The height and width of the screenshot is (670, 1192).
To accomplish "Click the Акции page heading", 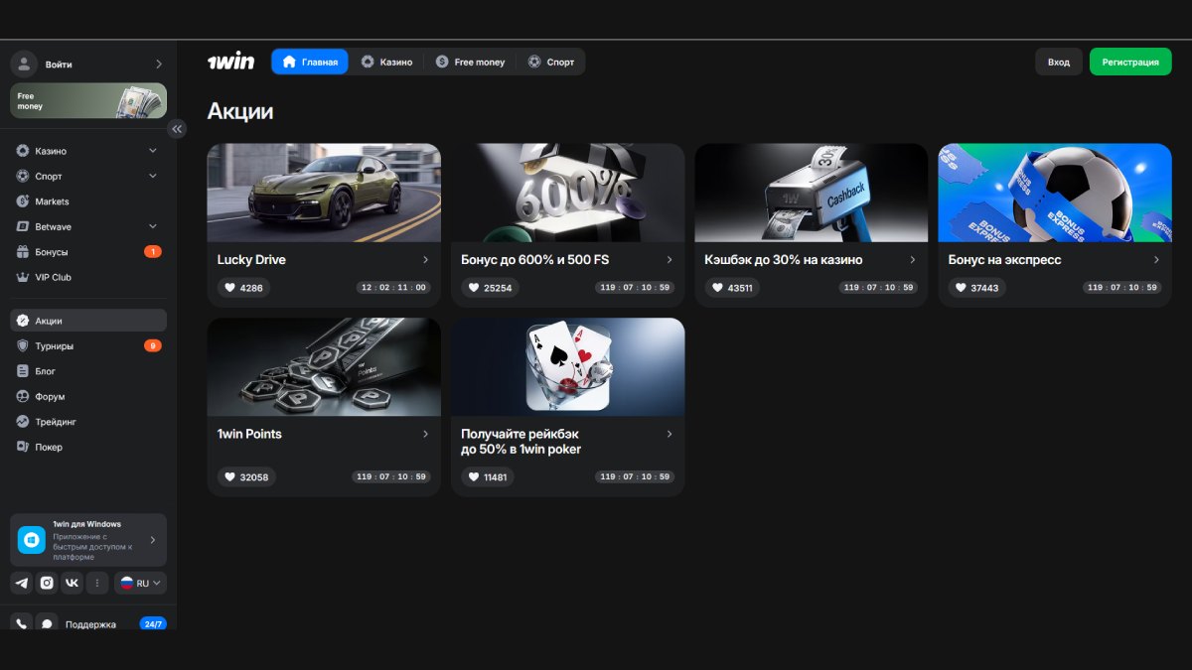I will pyautogui.click(x=240, y=111).
